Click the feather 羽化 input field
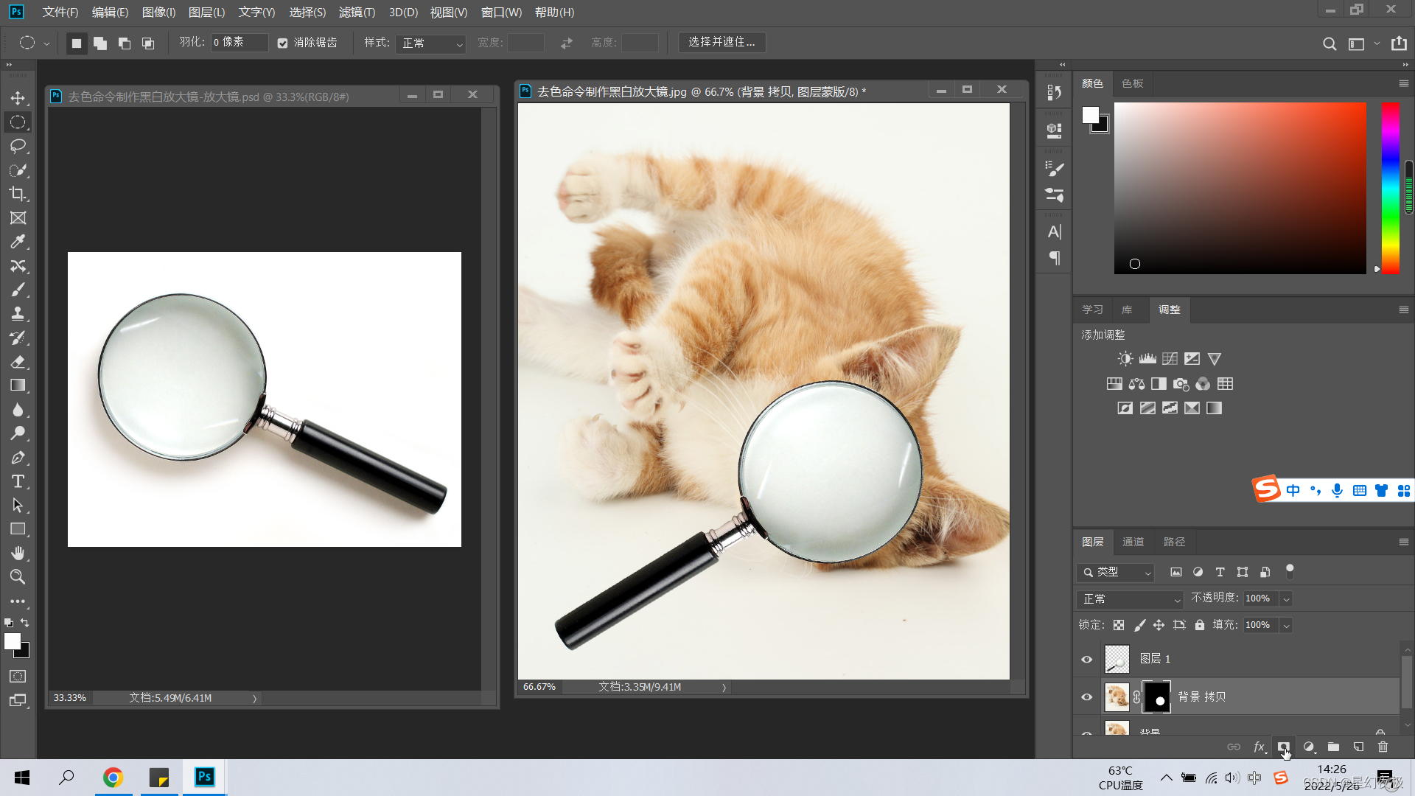This screenshot has height=796, width=1415. pyautogui.click(x=239, y=43)
